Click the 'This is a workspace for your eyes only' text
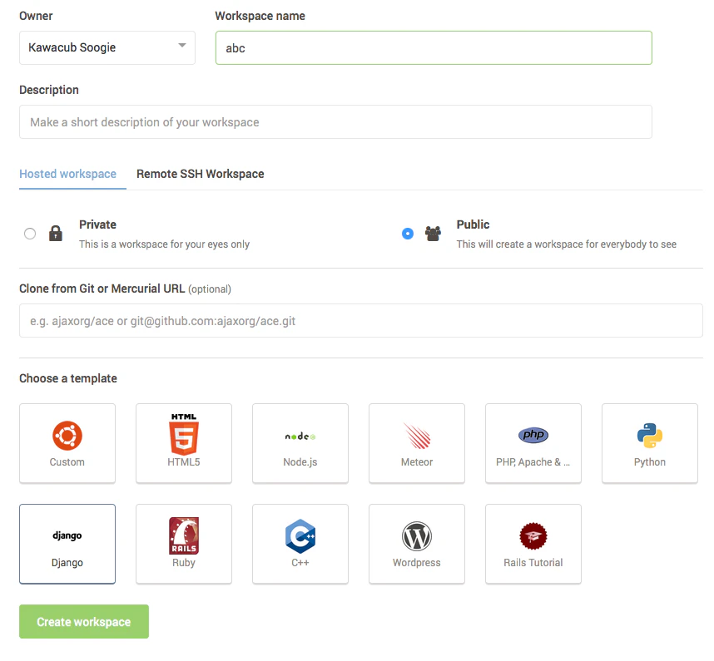This screenshot has height=661, width=714. click(165, 244)
